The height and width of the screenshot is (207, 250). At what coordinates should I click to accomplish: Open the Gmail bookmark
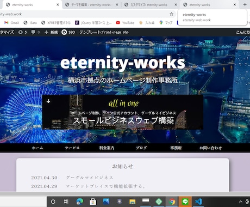(x=11, y=23)
